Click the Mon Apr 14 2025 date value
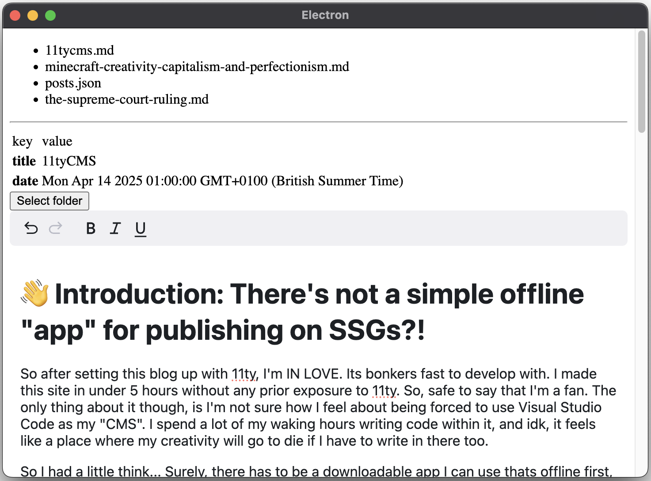This screenshot has height=481, width=651. (x=223, y=181)
